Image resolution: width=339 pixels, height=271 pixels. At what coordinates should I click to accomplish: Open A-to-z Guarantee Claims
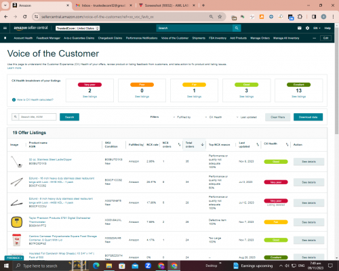(x=79, y=38)
